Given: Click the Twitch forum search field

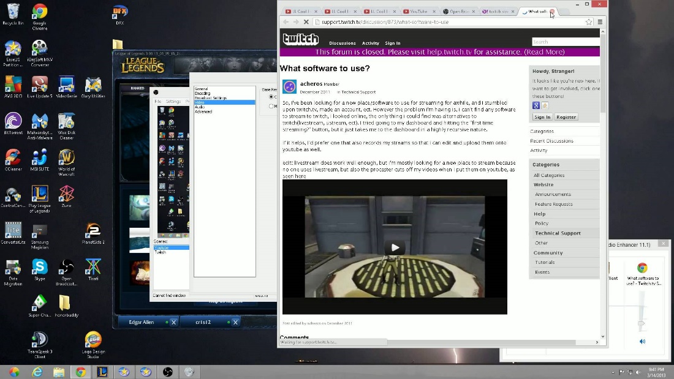Looking at the screenshot, I should tap(566, 42).
